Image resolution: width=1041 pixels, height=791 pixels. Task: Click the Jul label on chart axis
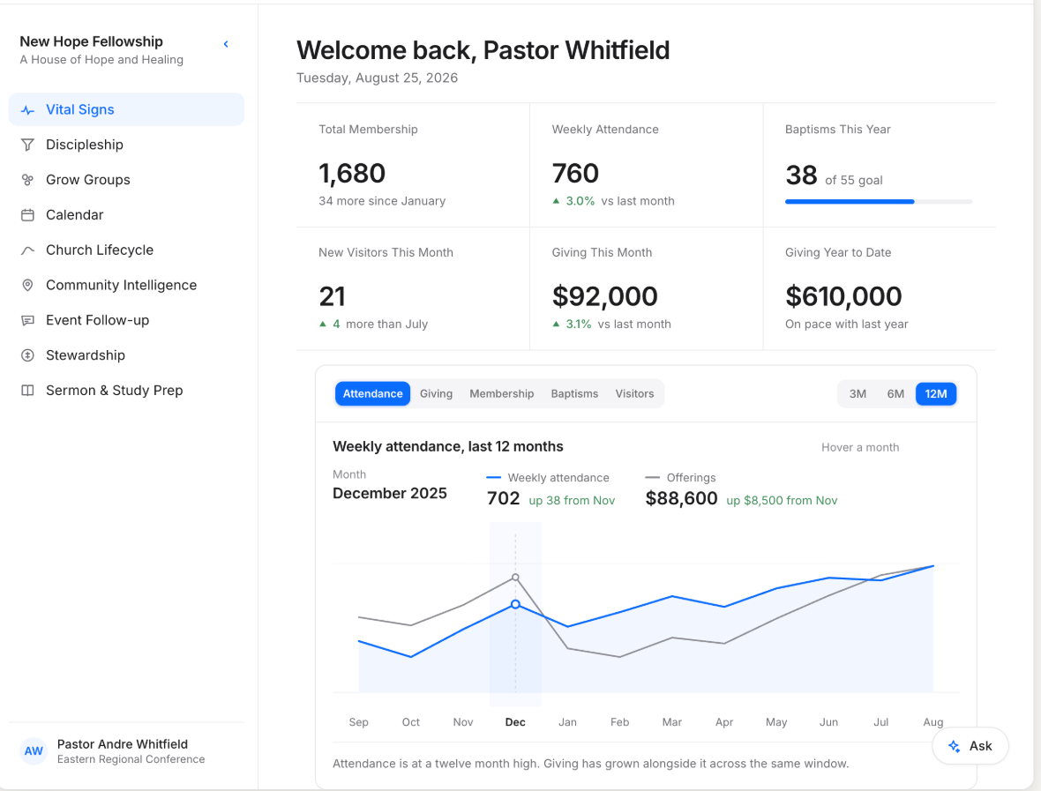pos(881,722)
